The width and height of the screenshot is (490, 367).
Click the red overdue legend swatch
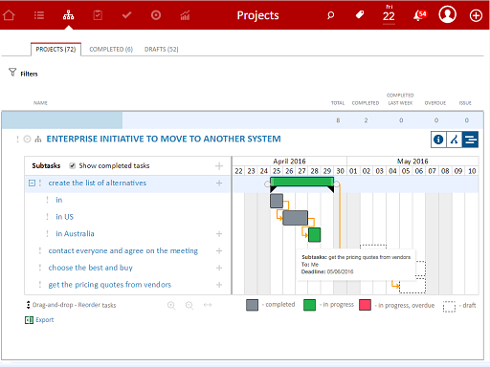pos(365,305)
